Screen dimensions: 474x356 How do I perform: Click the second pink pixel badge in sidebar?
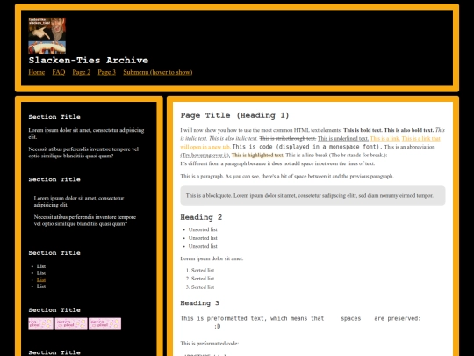click(71, 323)
